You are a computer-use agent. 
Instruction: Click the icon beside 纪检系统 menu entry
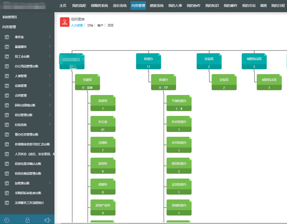click(x=7, y=125)
